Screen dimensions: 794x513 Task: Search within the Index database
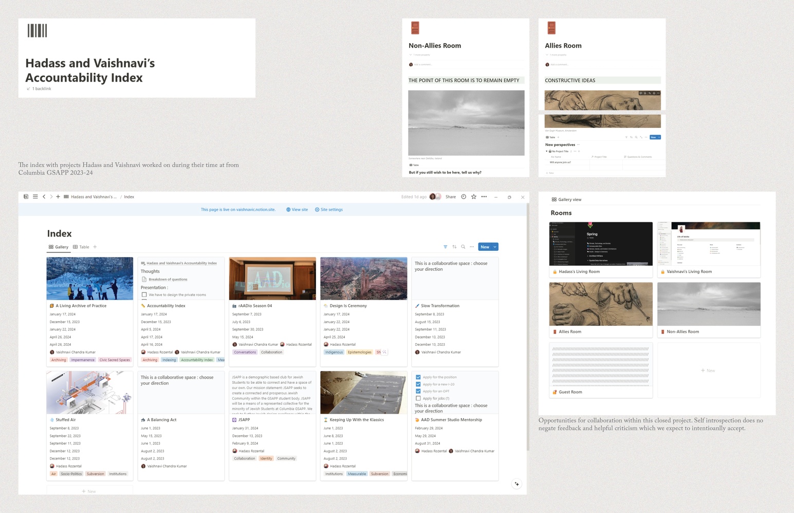pyautogui.click(x=463, y=247)
